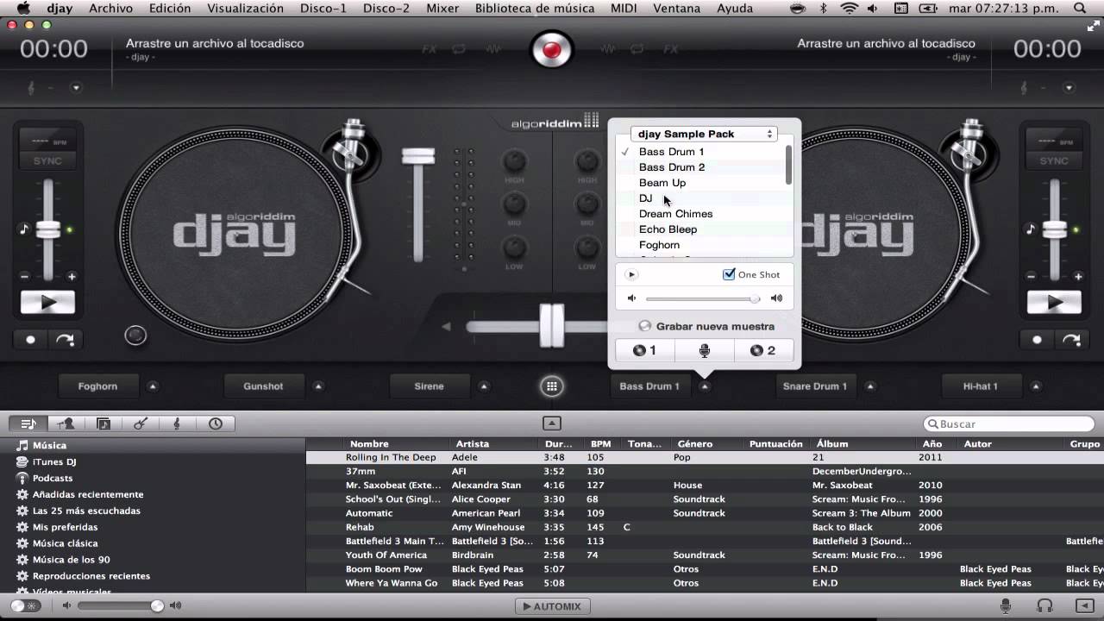Click the master volume slider in bottom bar
This screenshot has width=1104, height=621.
(x=120, y=606)
